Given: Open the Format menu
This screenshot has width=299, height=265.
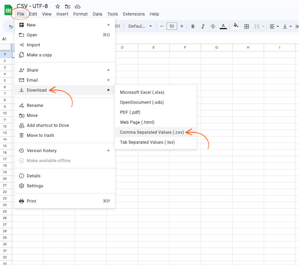Looking at the screenshot, I should click(x=80, y=14).
